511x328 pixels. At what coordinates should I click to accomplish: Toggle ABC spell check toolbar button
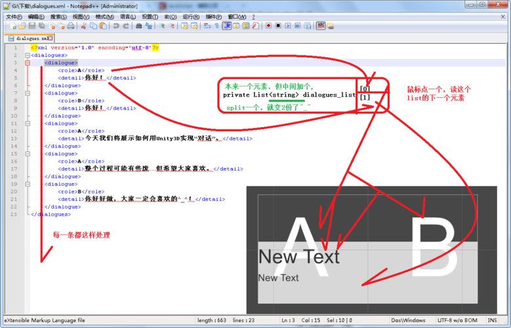pyautogui.click(x=321, y=26)
